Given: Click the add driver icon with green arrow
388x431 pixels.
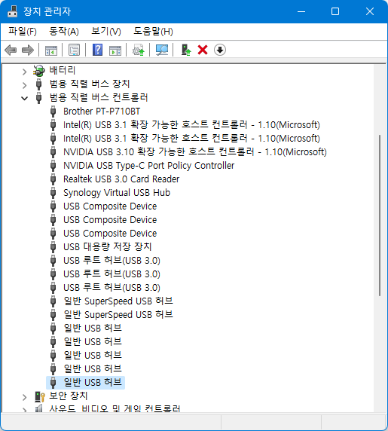Looking at the screenshot, I should (x=186, y=50).
